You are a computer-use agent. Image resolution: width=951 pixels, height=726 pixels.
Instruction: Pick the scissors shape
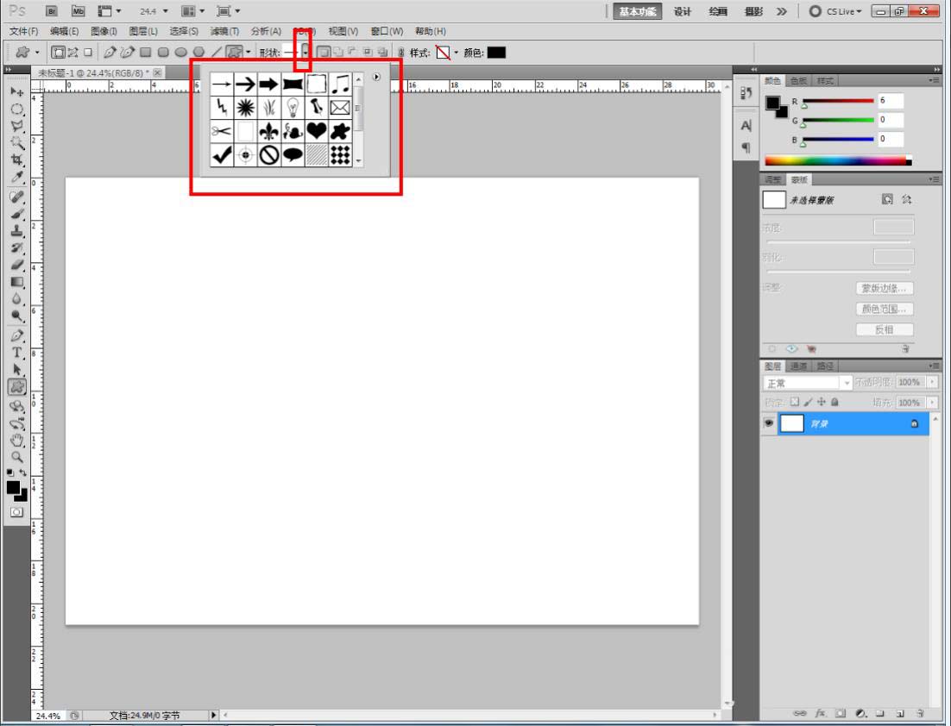point(222,131)
